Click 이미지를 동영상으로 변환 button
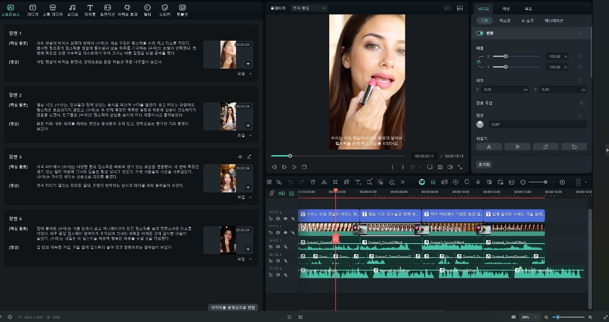The height and width of the screenshot is (322, 609). (233, 307)
